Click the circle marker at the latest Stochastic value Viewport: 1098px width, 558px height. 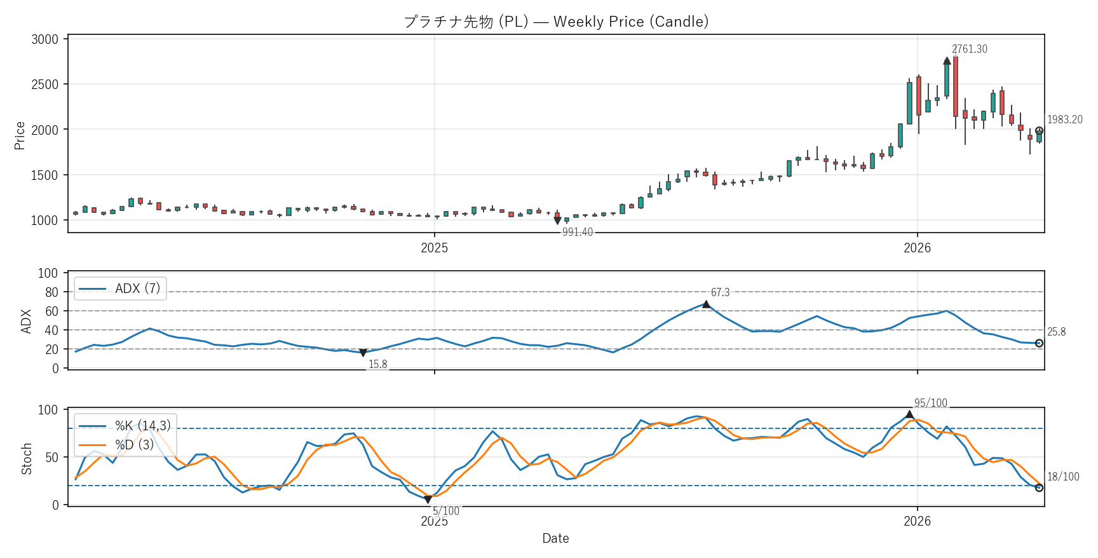point(1039,487)
